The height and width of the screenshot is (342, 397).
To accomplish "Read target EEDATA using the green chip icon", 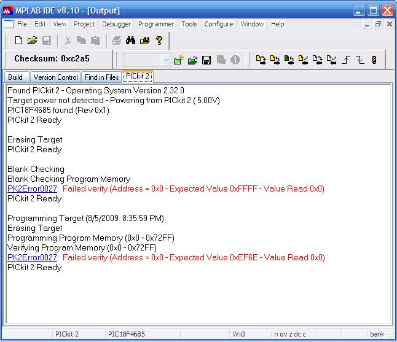I will point(289,60).
